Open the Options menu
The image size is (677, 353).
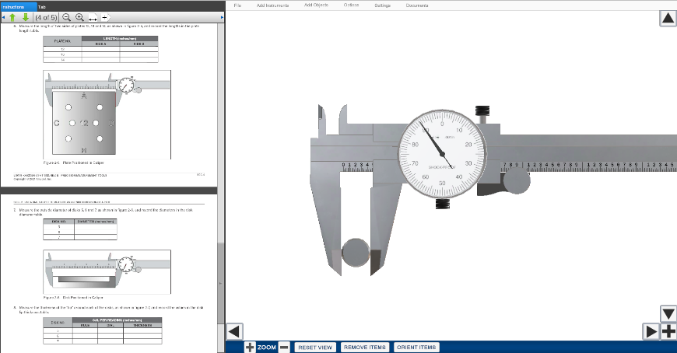351,5
